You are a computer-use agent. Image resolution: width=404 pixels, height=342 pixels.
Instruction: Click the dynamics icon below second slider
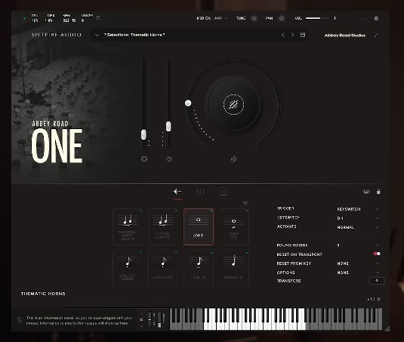(x=169, y=159)
